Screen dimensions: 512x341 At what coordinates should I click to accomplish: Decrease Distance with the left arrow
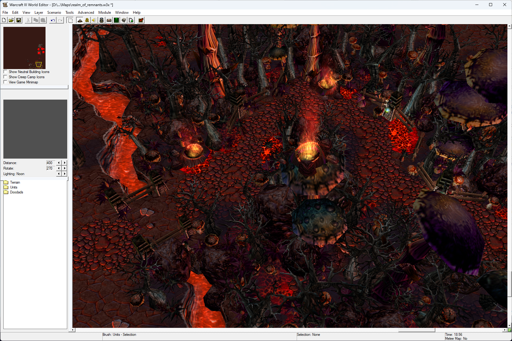point(59,163)
